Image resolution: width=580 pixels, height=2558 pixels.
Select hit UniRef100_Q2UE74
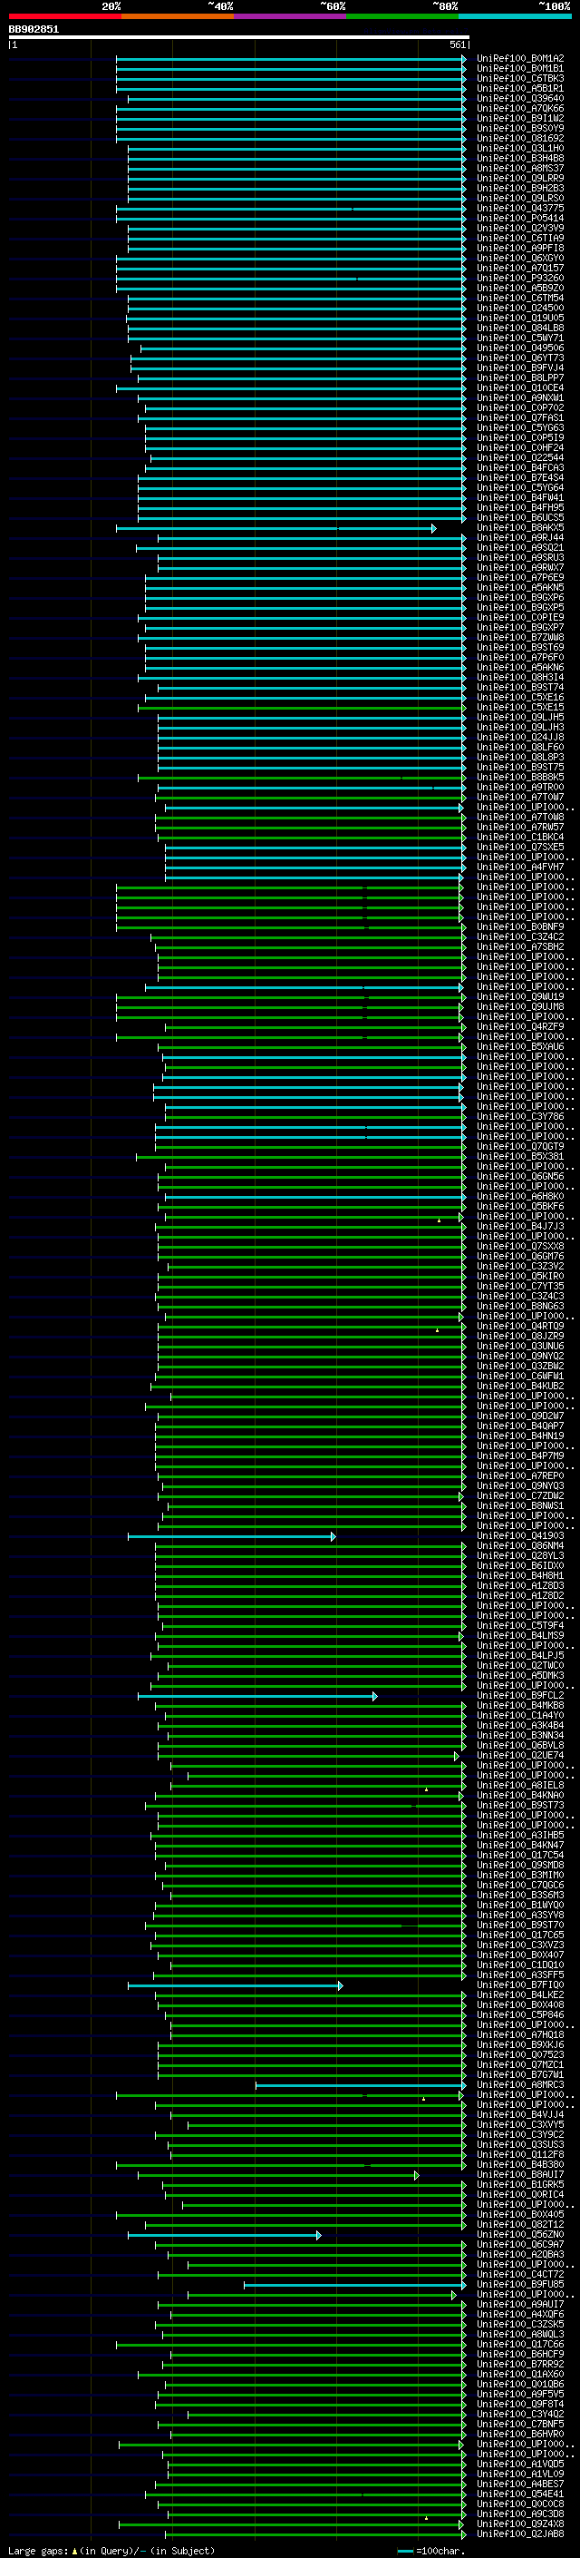pyautogui.click(x=519, y=1756)
